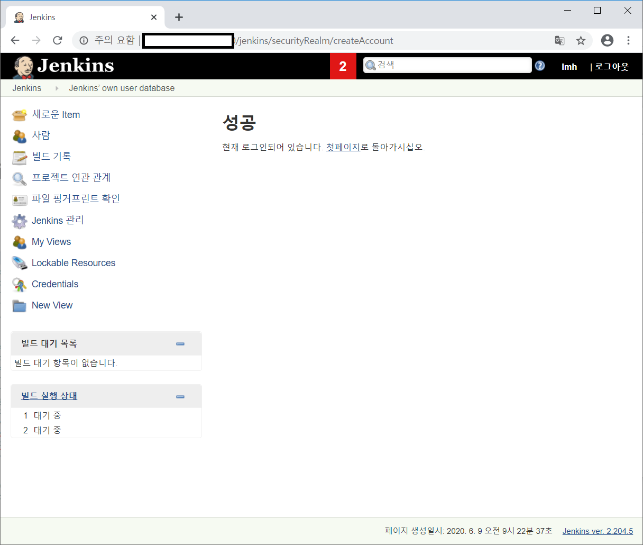Collapse the 빌드 실행 상태 panel

(180, 397)
